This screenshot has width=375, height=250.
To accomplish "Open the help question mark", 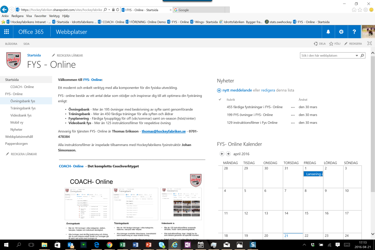I will 354,32.
